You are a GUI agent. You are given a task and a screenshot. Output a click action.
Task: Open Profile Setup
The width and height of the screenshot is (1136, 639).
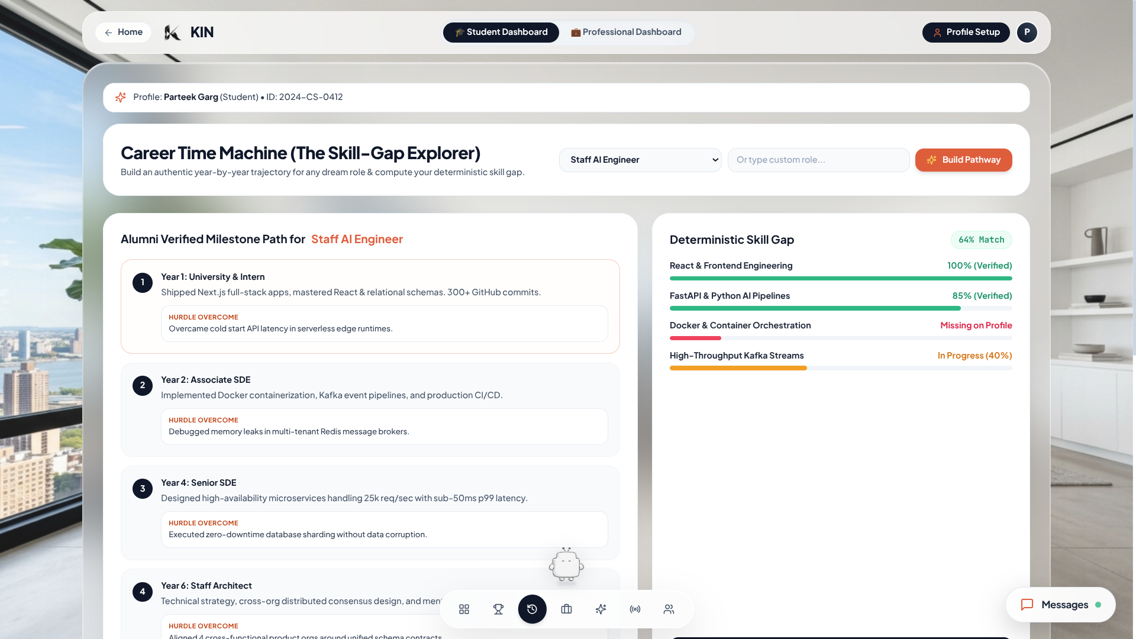[x=966, y=33]
